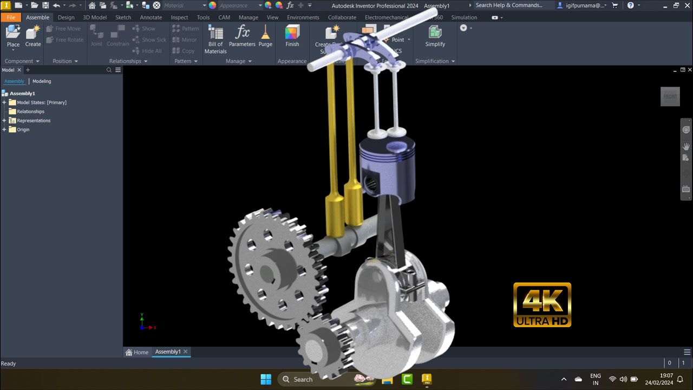Screen dimensions: 693x390
Task: Click the New file icon
Action: pyautogui.click(x=18, y=5)
